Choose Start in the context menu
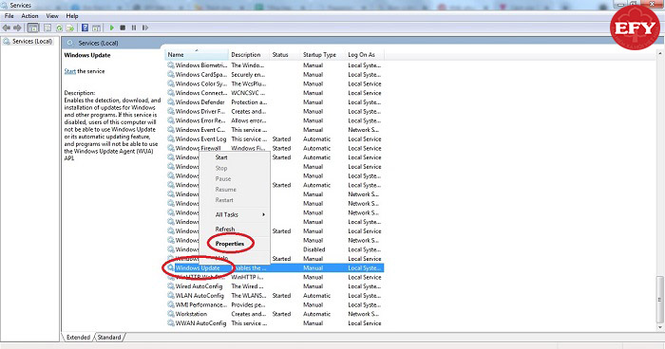Screen dimensions: 665x349 point(221,157)
